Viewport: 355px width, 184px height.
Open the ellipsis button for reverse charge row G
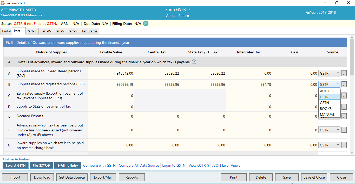(344, 145)
